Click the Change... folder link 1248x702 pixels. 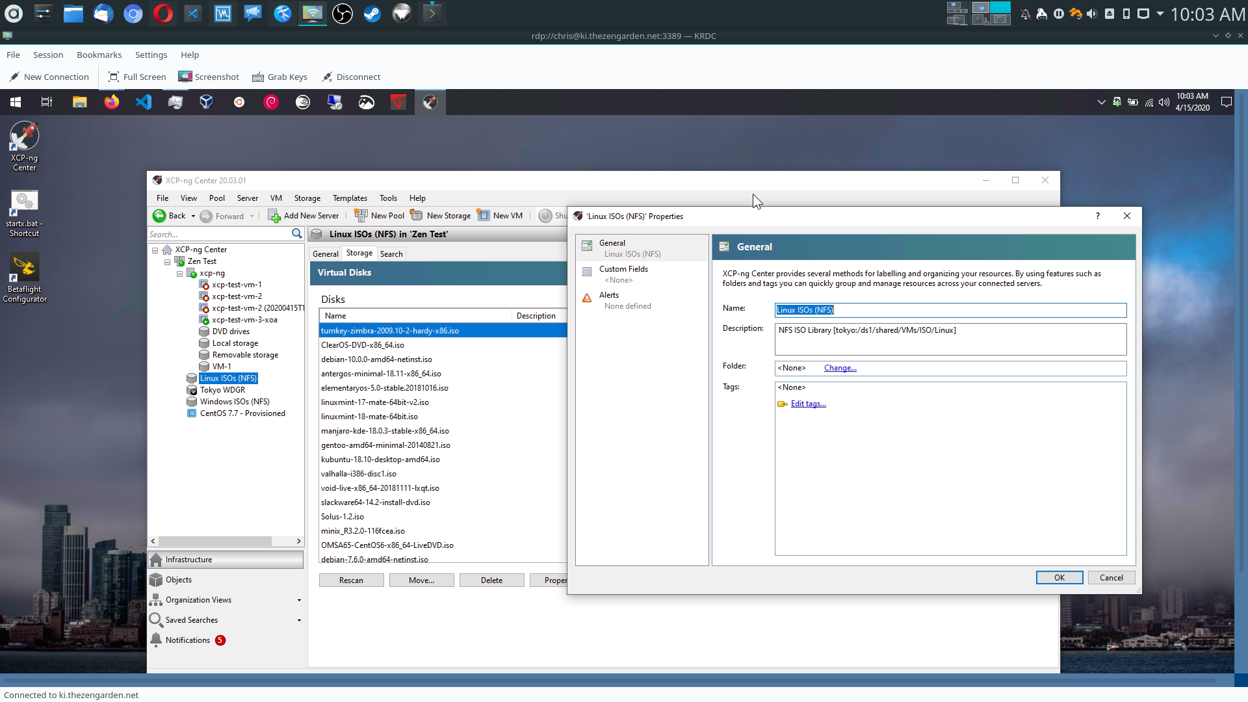[x=840, y=368]
